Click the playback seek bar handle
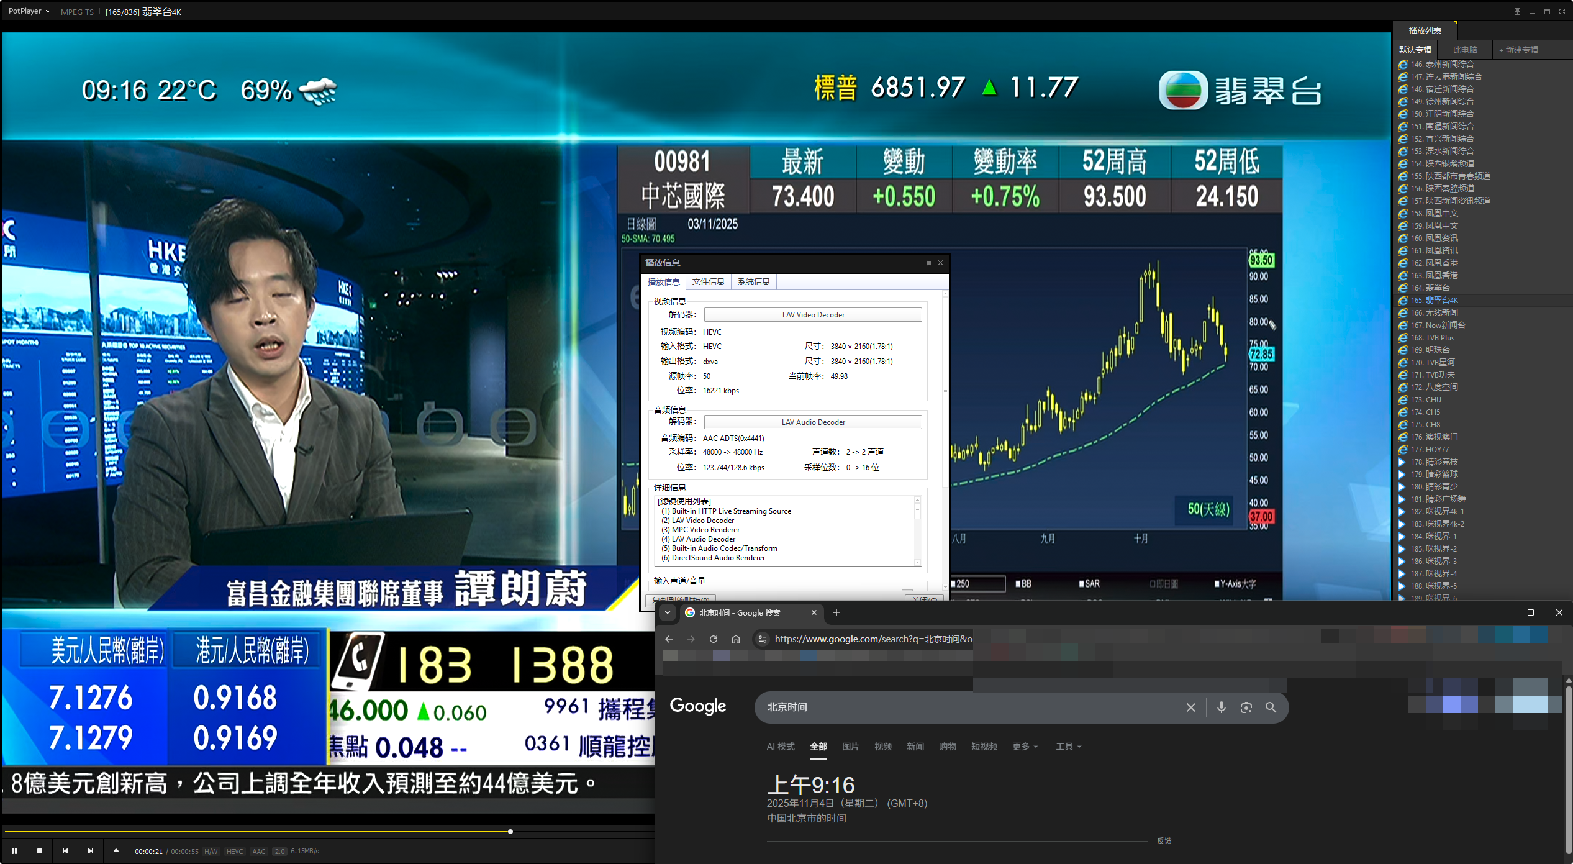The width and height of the screenshot is (1573, 864). click(510, 832)
